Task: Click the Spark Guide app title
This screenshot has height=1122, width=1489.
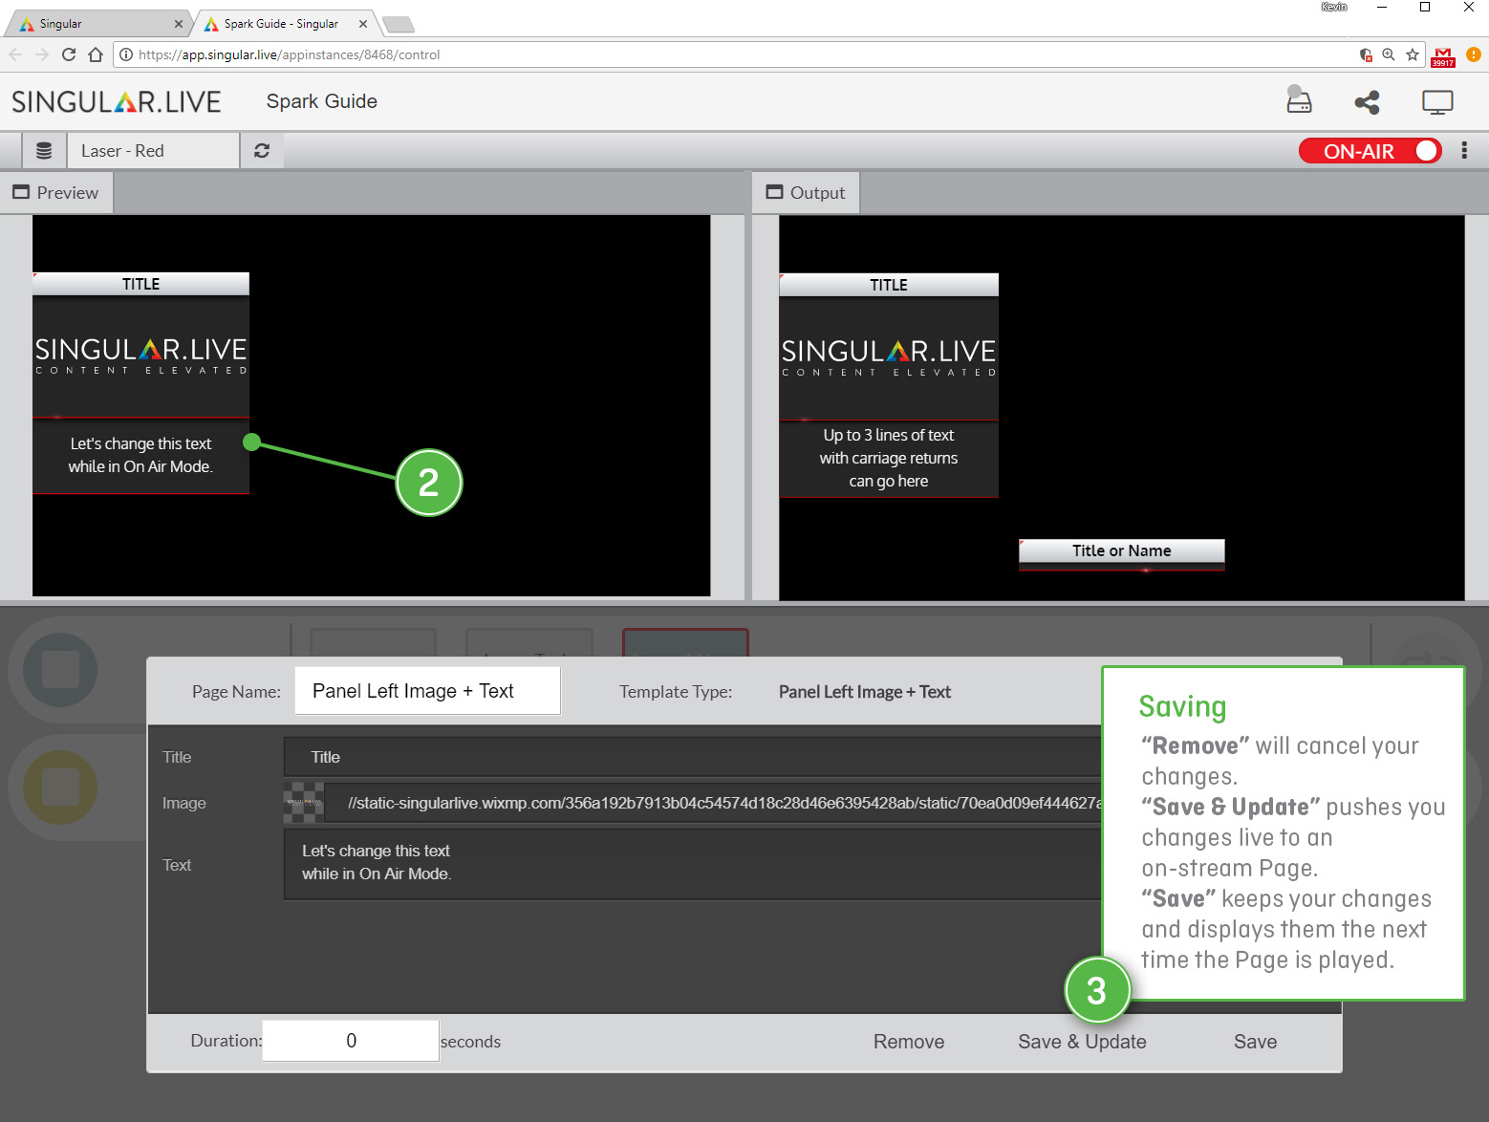Action: click(322, 101)
